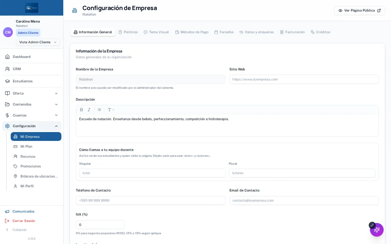Screen dimensions: 391x244
Task: Collapse the sidebar with Colapsar
Action: coord(16,230)
